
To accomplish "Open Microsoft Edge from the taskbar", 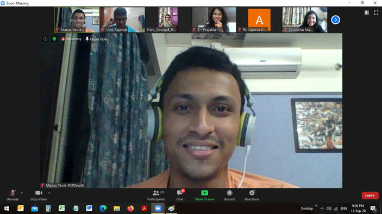I will [103, 209].
